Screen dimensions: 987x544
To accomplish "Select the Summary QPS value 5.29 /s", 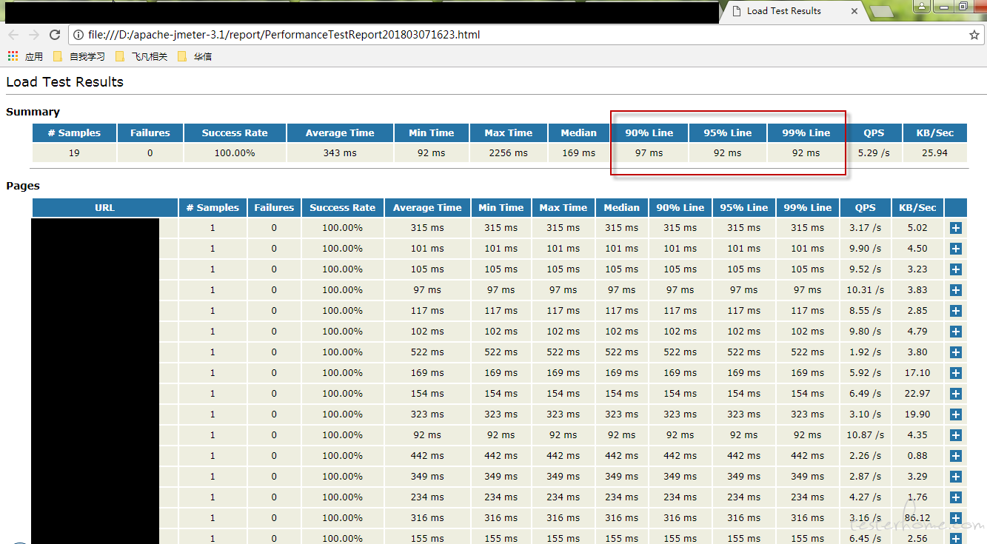I will (x=874, y=153).
